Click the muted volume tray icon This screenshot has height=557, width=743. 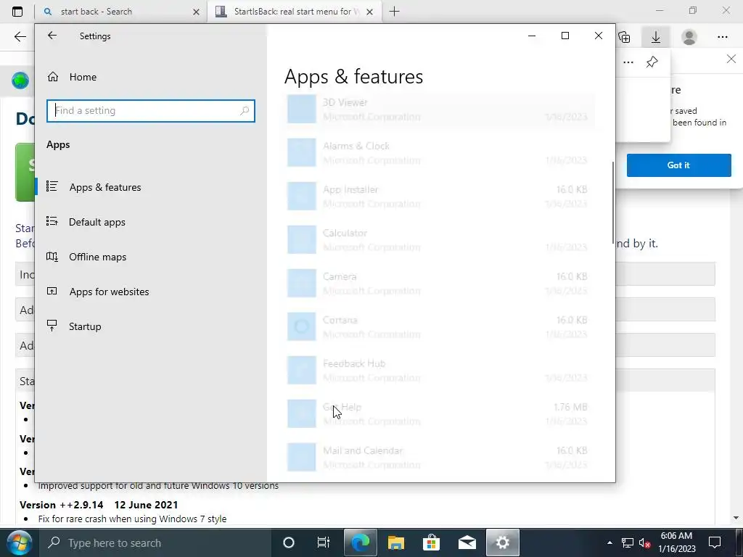click(644, 542)
